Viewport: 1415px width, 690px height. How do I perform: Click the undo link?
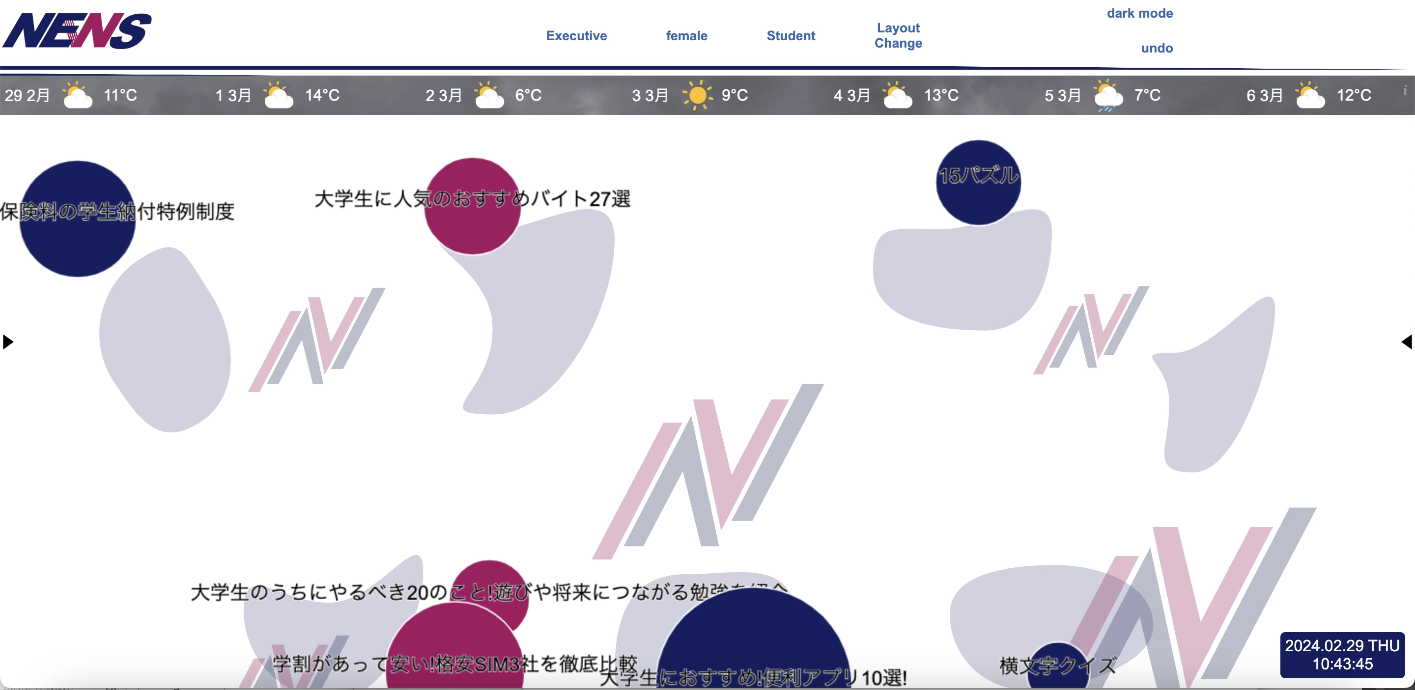(x=1157, y=48)
